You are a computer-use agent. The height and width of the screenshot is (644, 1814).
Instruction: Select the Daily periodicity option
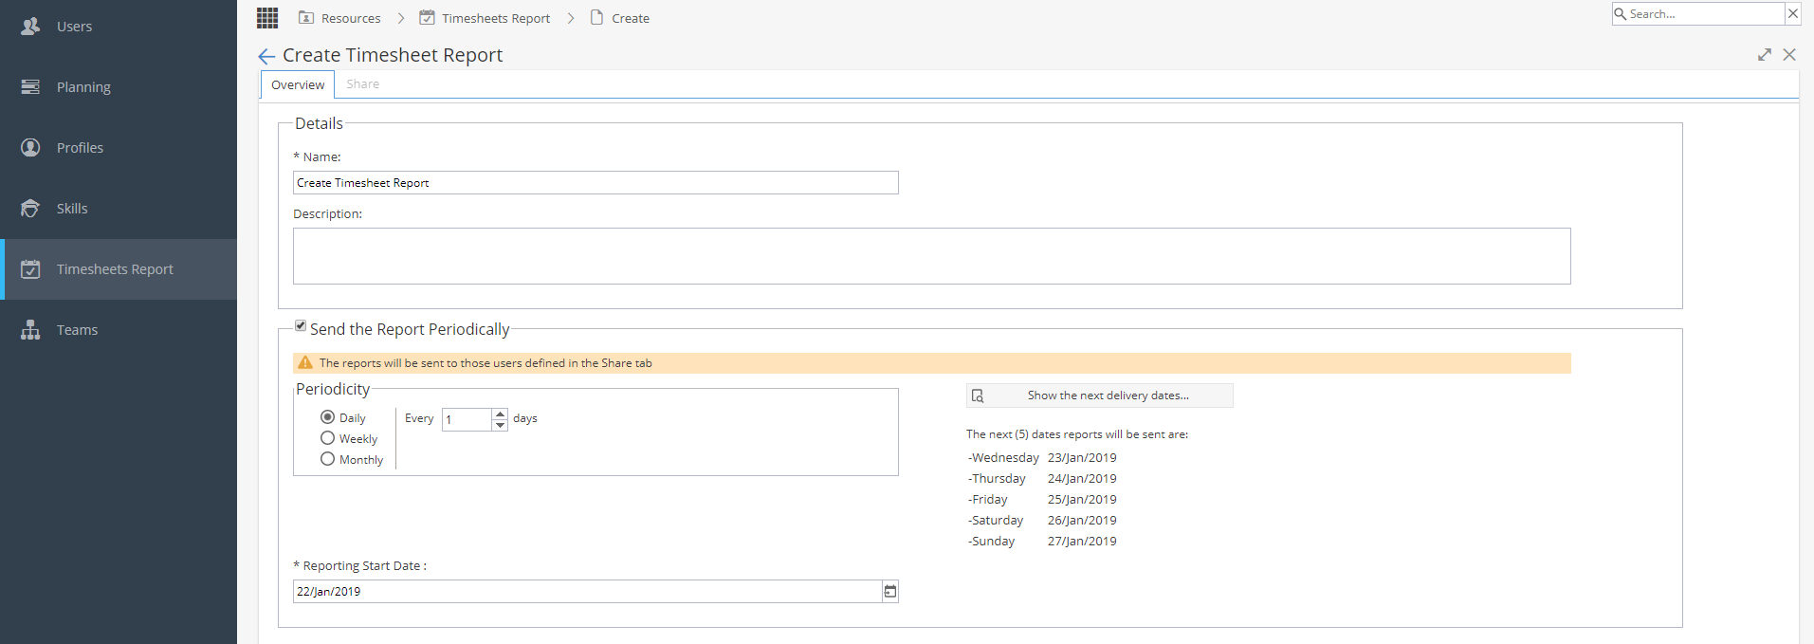(x=328, y=417)
